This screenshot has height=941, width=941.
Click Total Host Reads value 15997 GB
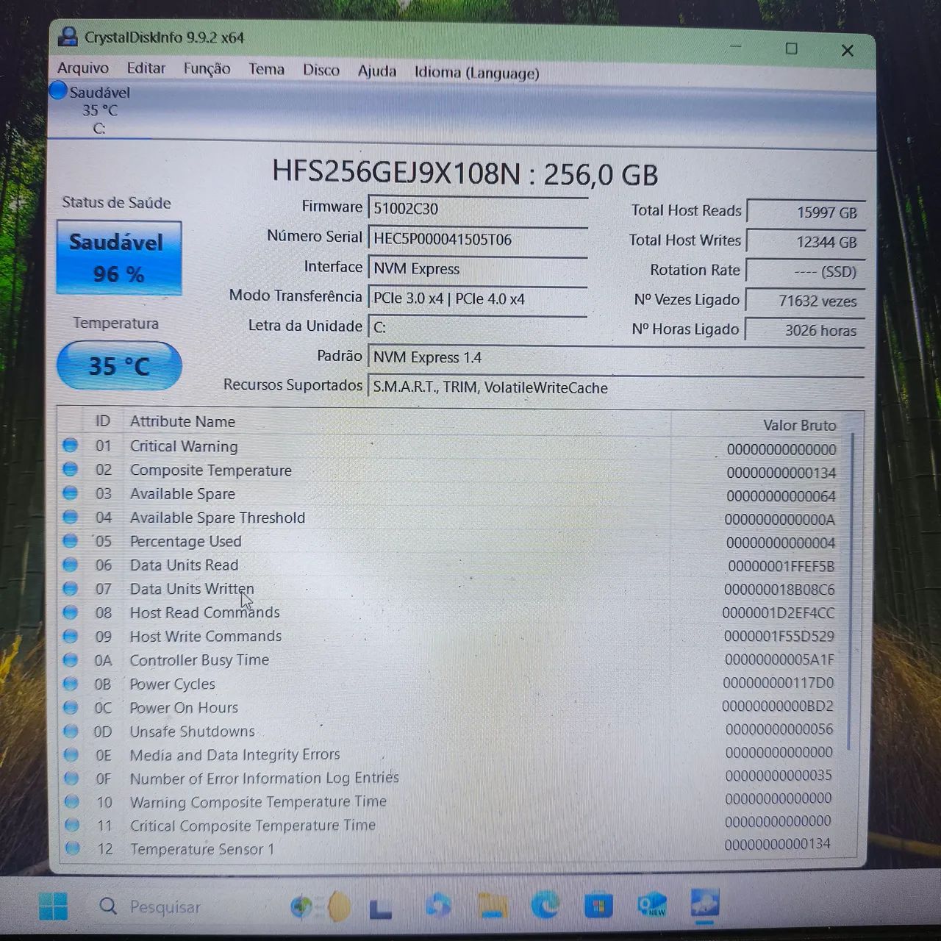click(x=806, y=212)
